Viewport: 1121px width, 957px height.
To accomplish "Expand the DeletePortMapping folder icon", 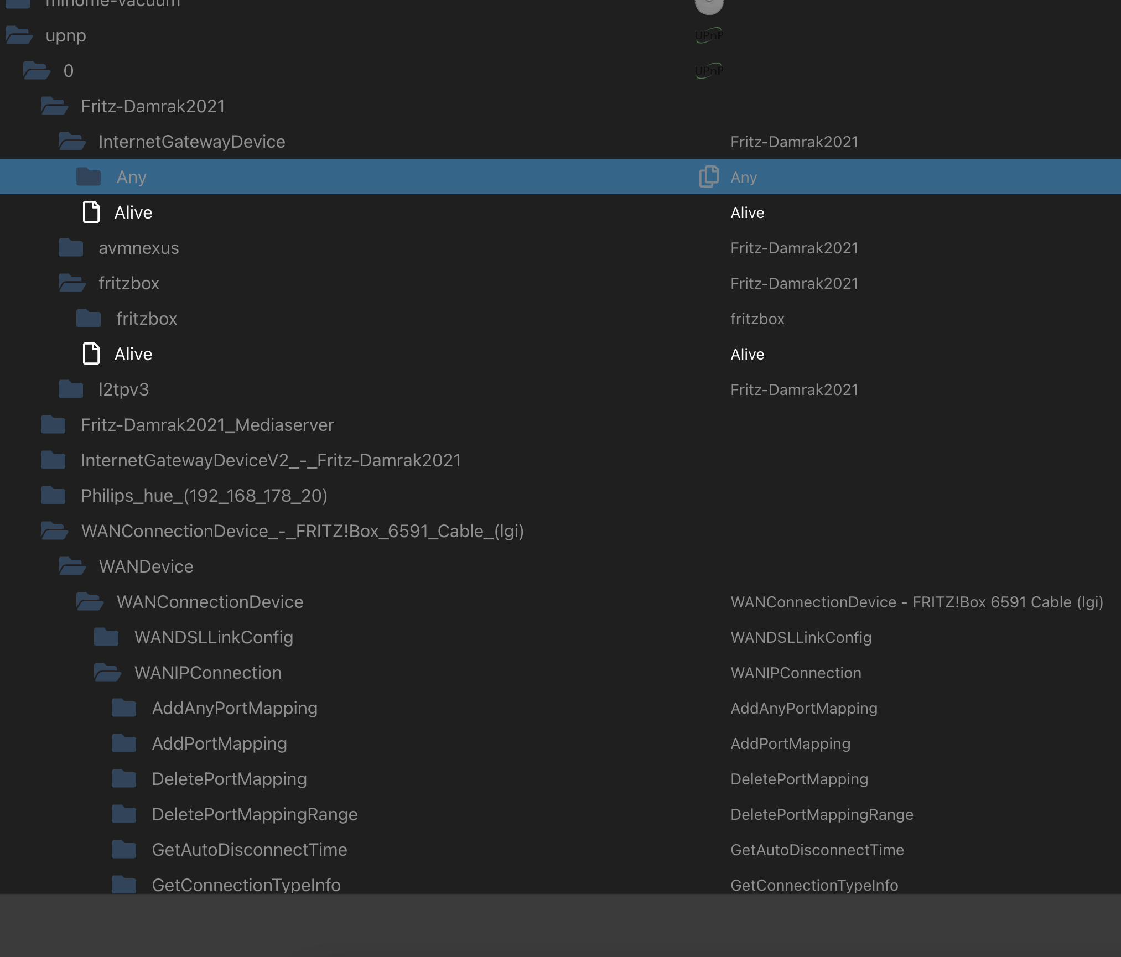I will (124, 779).
